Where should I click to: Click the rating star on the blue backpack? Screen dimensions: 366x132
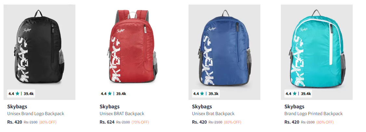(x=202, y=94)
